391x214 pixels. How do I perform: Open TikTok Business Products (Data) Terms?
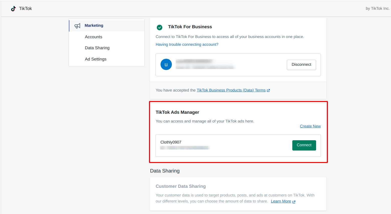pos(231,90)
